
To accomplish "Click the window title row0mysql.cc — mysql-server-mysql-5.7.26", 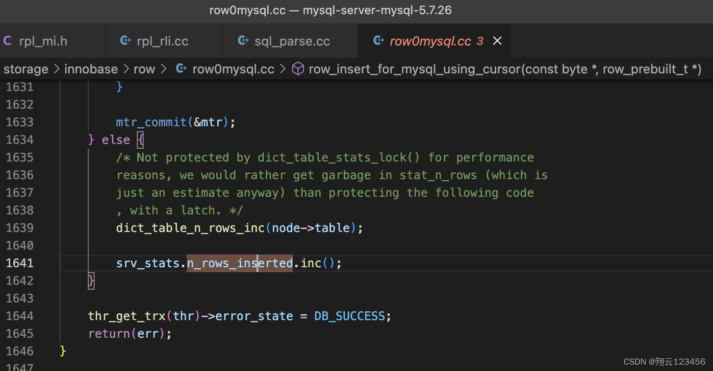I will tap(331, 10).
